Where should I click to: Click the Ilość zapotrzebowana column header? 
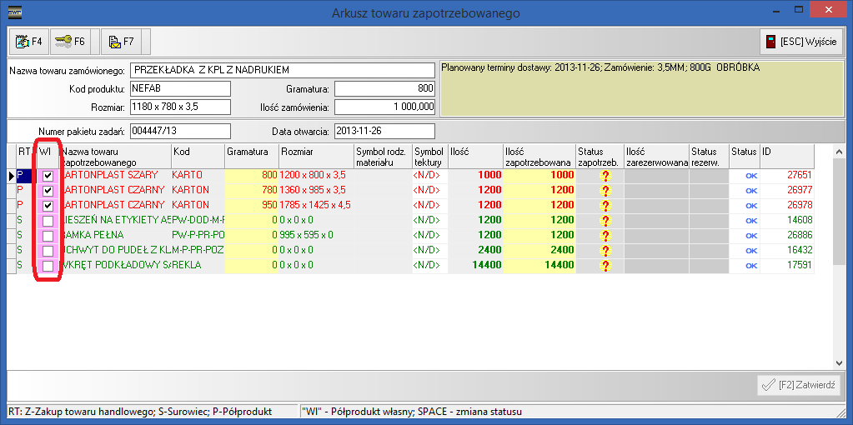point(538,157)
